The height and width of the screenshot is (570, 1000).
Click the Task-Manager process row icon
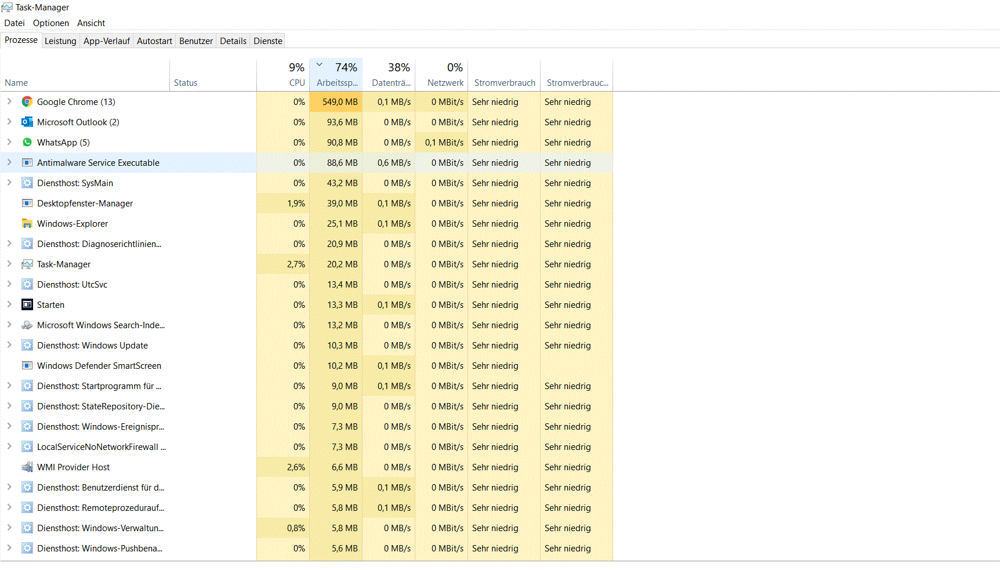(x=27, y=264)
